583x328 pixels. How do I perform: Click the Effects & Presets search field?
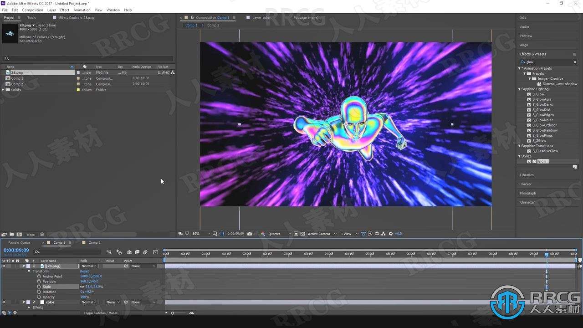(x=549, y=62)
